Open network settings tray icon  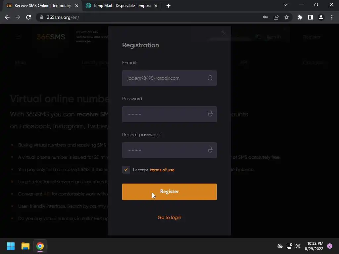(x=289, y=246)
